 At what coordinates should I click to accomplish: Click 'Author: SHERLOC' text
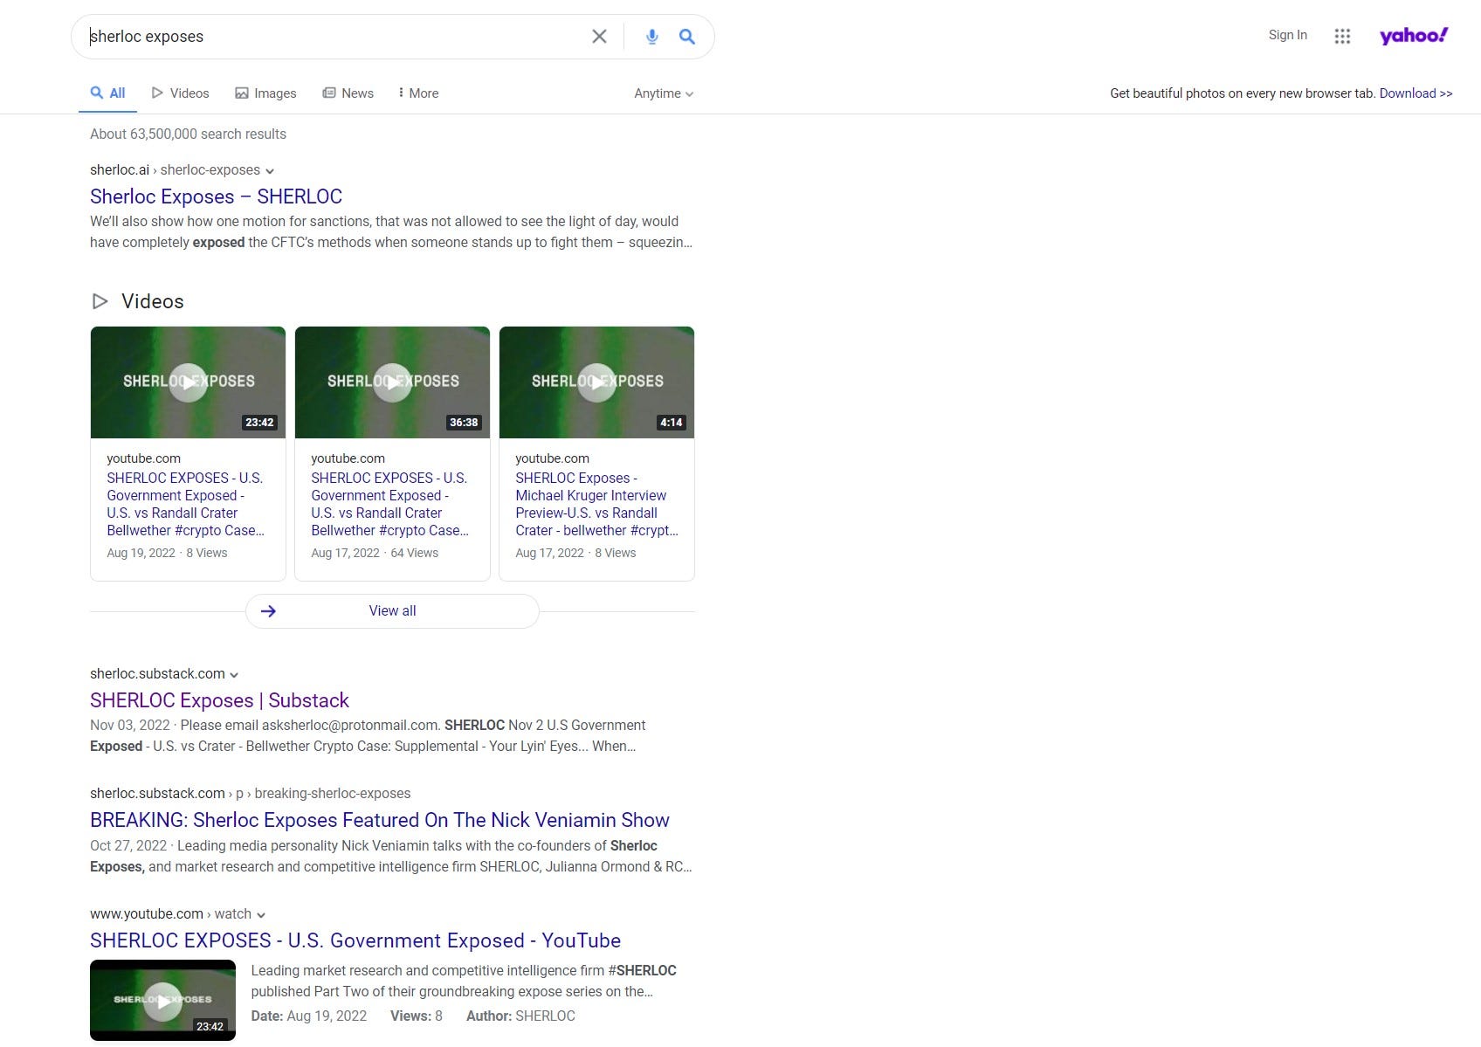point(520,1016)
